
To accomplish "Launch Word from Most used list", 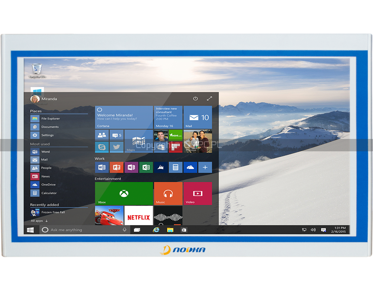I will coord(40,152).
